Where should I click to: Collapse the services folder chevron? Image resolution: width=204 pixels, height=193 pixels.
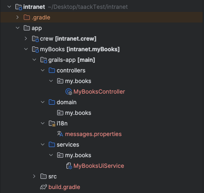coord(43,144)
